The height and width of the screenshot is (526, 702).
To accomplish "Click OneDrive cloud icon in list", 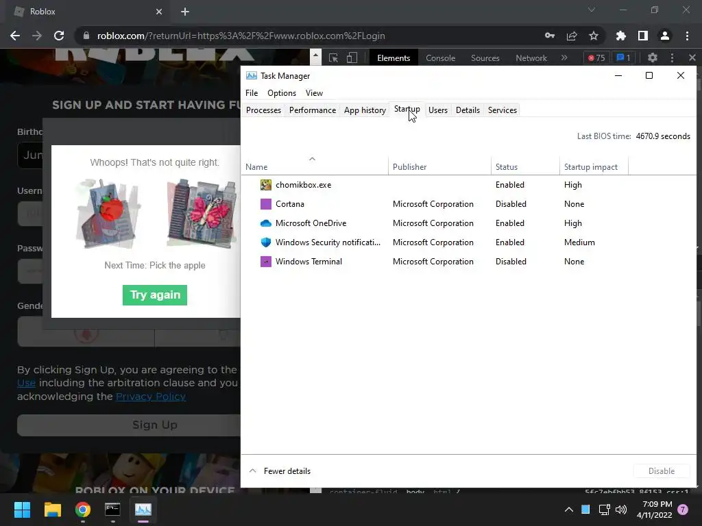I will 266,223.
